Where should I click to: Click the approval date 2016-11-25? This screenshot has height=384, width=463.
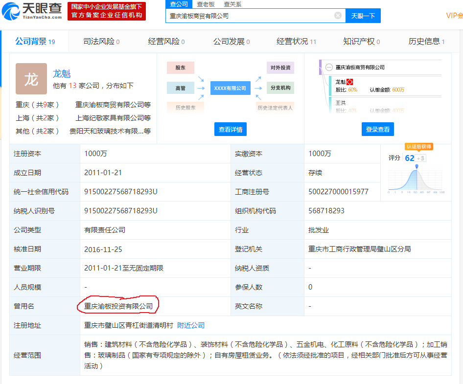coord(103,249)
